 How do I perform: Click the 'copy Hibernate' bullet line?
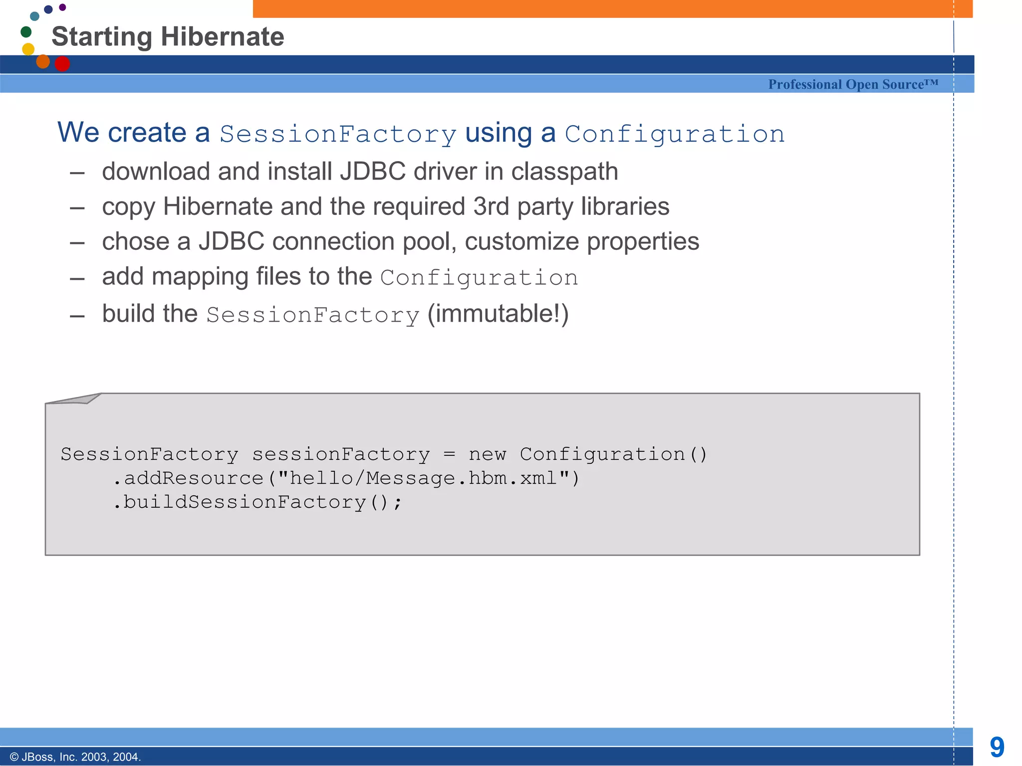pos(385,206)
